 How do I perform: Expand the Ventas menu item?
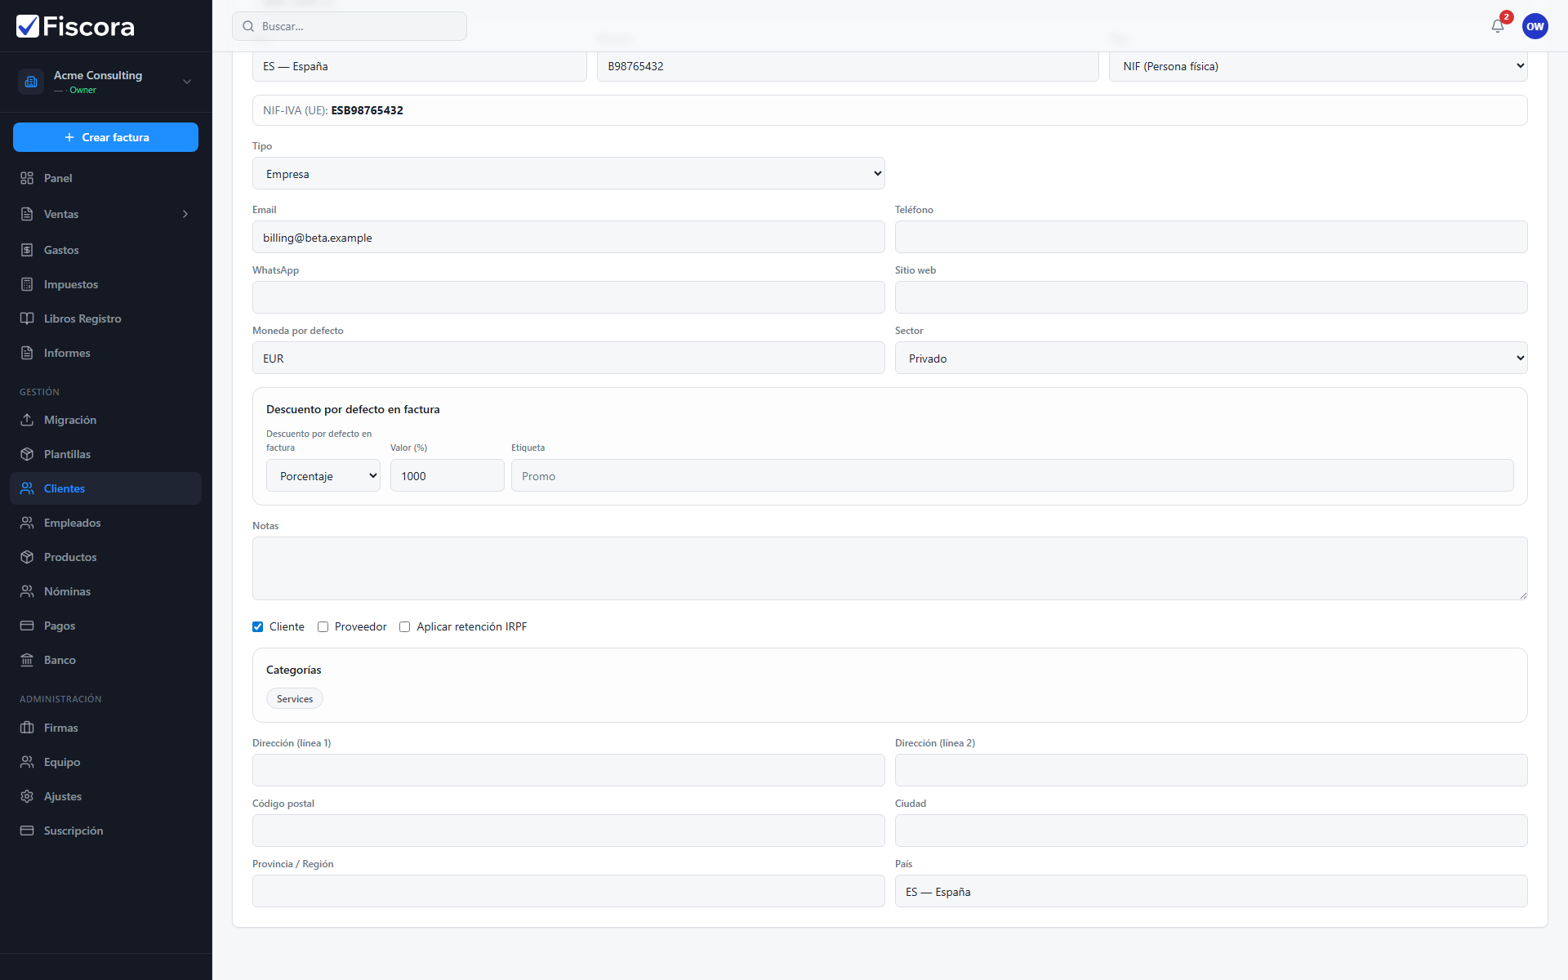(x=105, y=214)
